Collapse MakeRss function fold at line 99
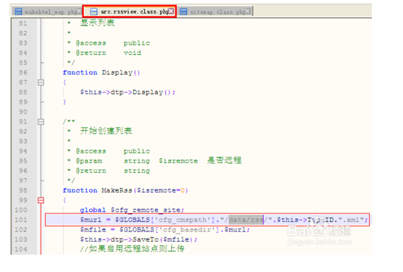The height and width of the screenshot is (272, 403). pyautogui.click(x=41, y=200)
